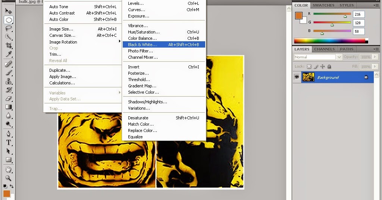Select the Rectangle shape tool

click(8, 160)
